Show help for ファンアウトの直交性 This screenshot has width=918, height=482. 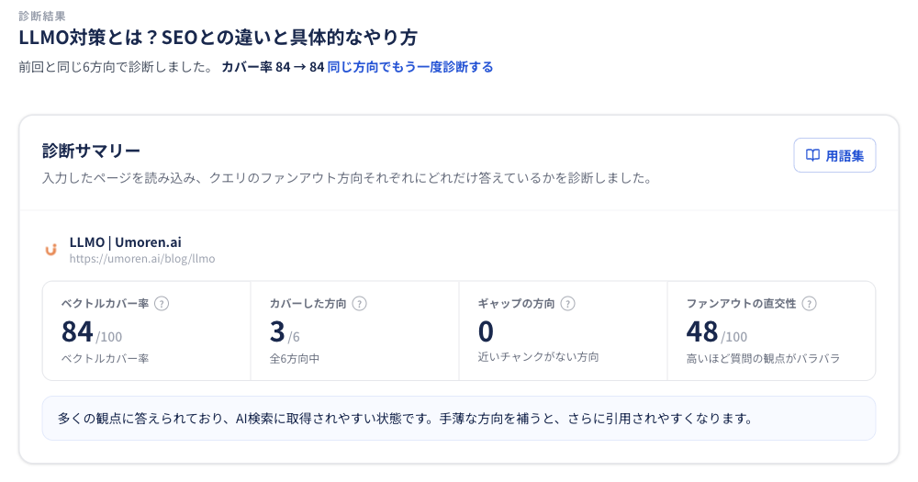point(809,303)
